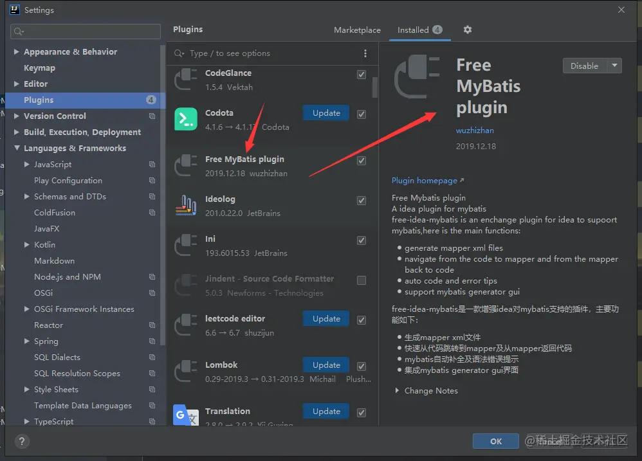This screenshot has height=461, width=642.
Task: Select Plugins in settings tree
Action: click(x=85, y=100)
